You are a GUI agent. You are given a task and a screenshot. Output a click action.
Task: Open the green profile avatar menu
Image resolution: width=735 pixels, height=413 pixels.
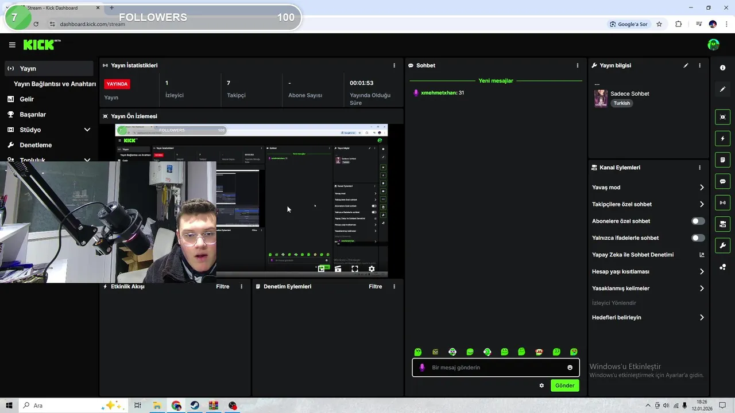pyautogui.click(x=713, y=45)
